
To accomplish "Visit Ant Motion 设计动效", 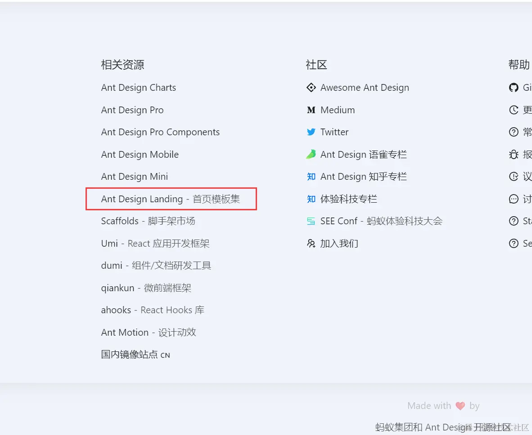I will [149, 333].
